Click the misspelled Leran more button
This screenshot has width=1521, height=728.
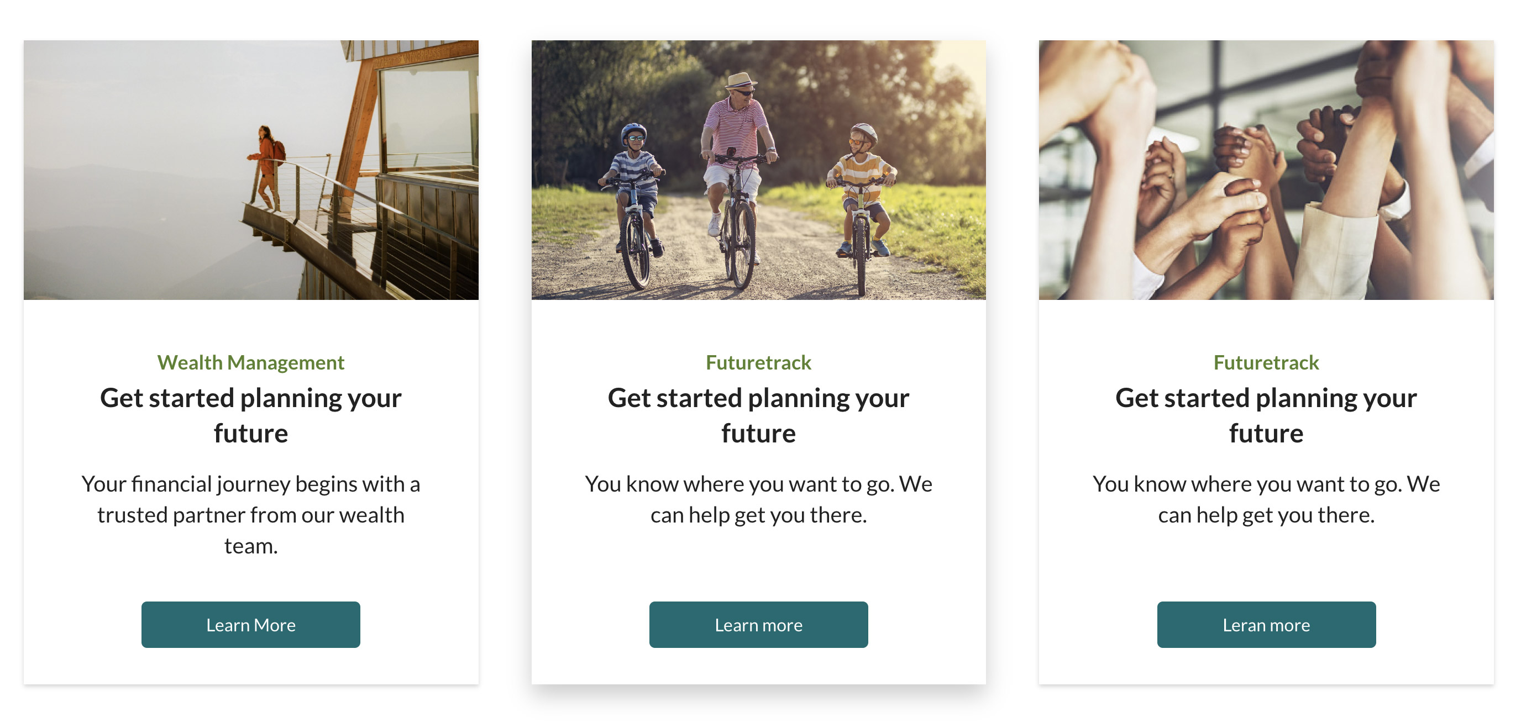coord(1266,624)
